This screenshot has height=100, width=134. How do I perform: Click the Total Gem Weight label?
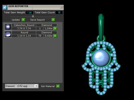pos(15,12)
